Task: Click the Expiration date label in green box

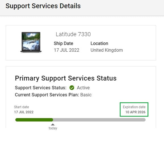Action: click(134, 107)
